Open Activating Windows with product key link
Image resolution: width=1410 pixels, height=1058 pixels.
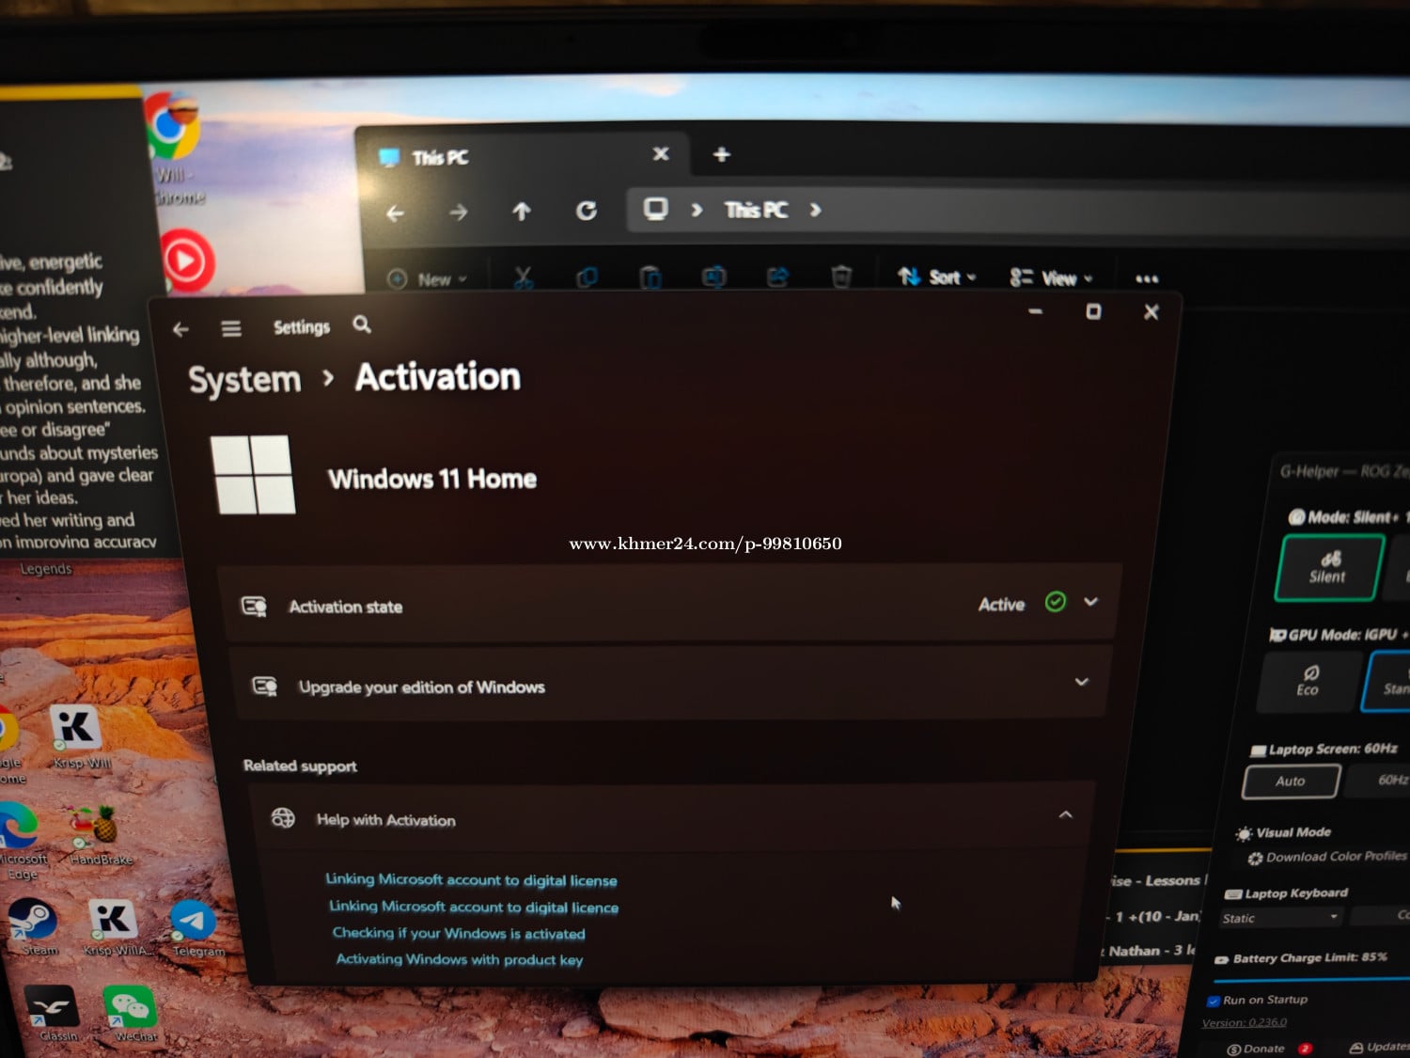pyautogui.click(x=460, y=959)
